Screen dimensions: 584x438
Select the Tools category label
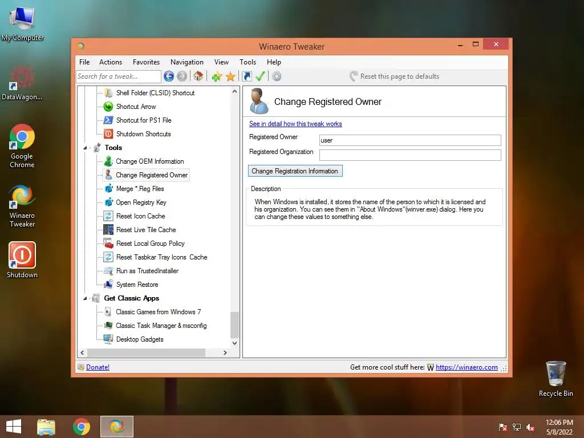tap(113, 148)
